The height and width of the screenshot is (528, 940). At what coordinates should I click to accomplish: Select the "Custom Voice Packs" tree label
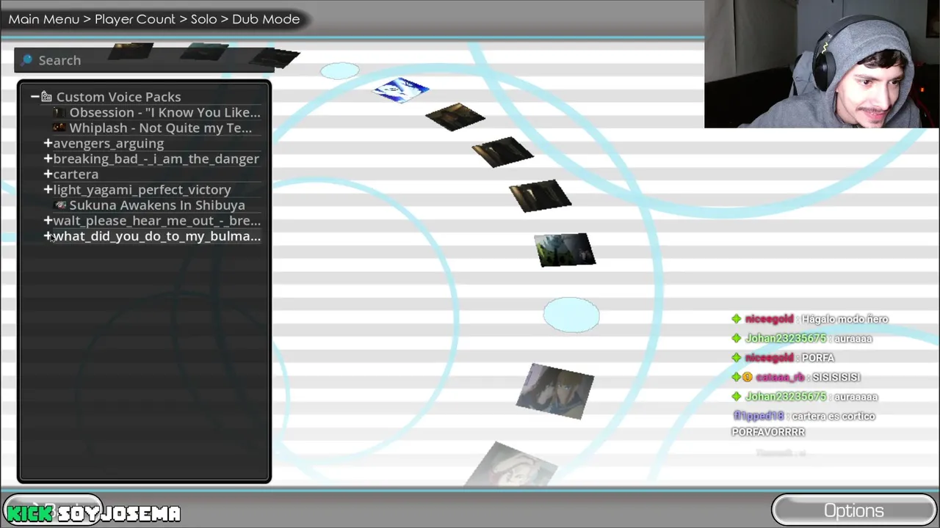click(x=118, y=97)
